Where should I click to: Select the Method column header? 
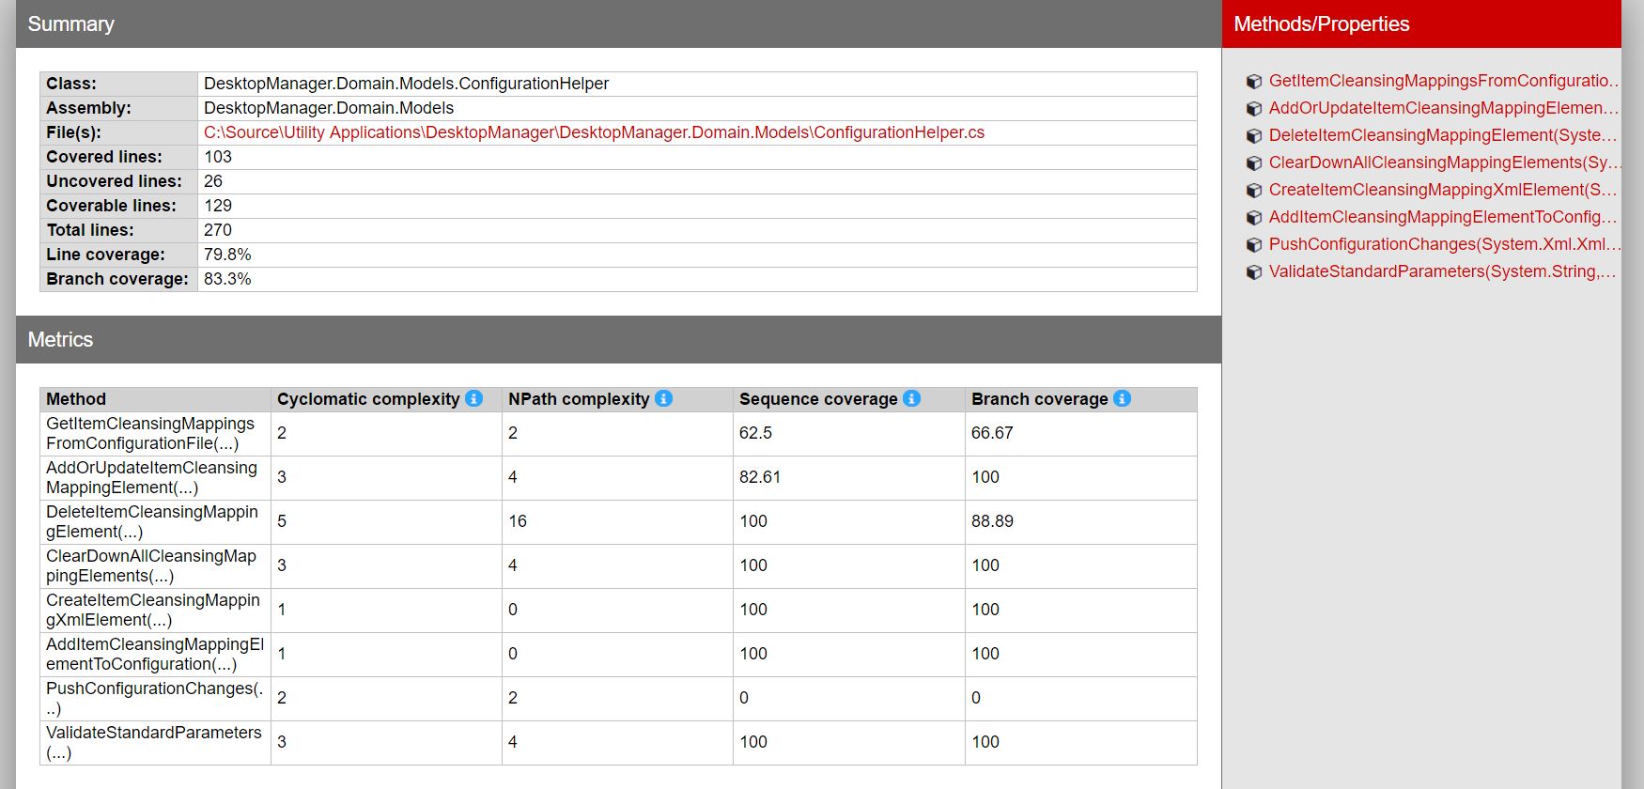point(76,399)
